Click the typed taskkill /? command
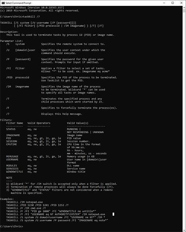186x232 pixels. [31, 17]
